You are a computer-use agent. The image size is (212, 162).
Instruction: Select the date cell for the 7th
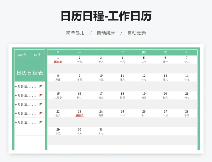tap(187, 58)
